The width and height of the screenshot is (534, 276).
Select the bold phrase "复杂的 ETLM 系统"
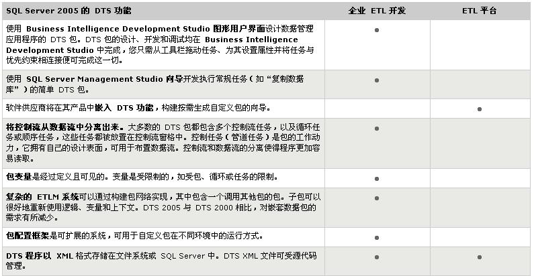tap(42, 197)
